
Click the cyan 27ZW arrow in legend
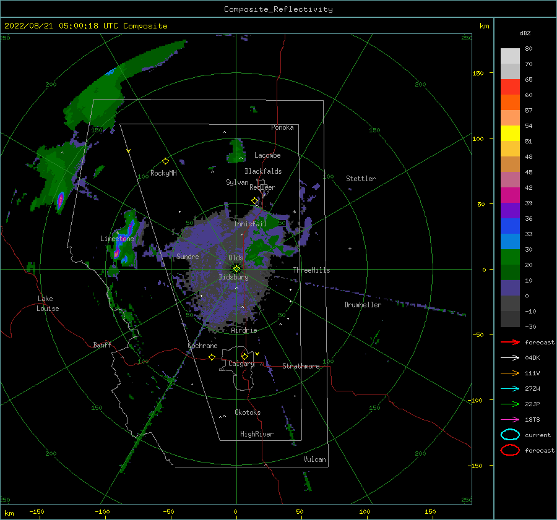tap(510, 389)
